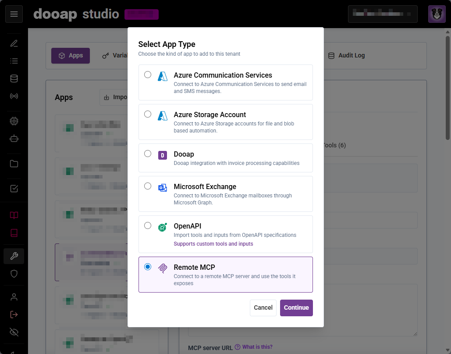Open the open-book docs icon in sidebar
451x354 pixels.
tap(14, 215)
